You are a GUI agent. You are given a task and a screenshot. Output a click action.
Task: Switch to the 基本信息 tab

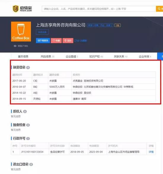[x=23, y=57]
